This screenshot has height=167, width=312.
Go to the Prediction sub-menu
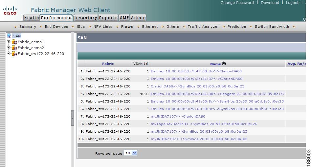[237, 27]
